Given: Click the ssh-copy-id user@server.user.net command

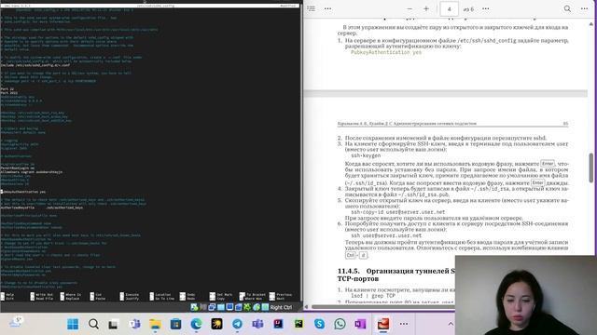Looking at the screenshot, I should (x=398, y=212).
